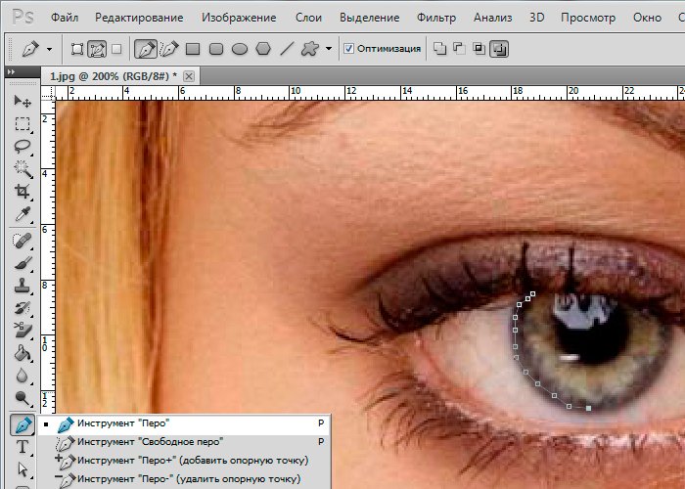Activate the Paint Bucket tool
Viewport: 685px width, 489px height.
click(22, 354)
